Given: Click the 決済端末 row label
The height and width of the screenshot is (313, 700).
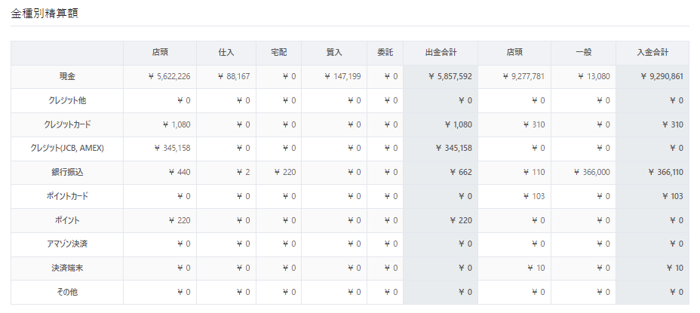Looking at the screenshot, I should pos(67,268).
